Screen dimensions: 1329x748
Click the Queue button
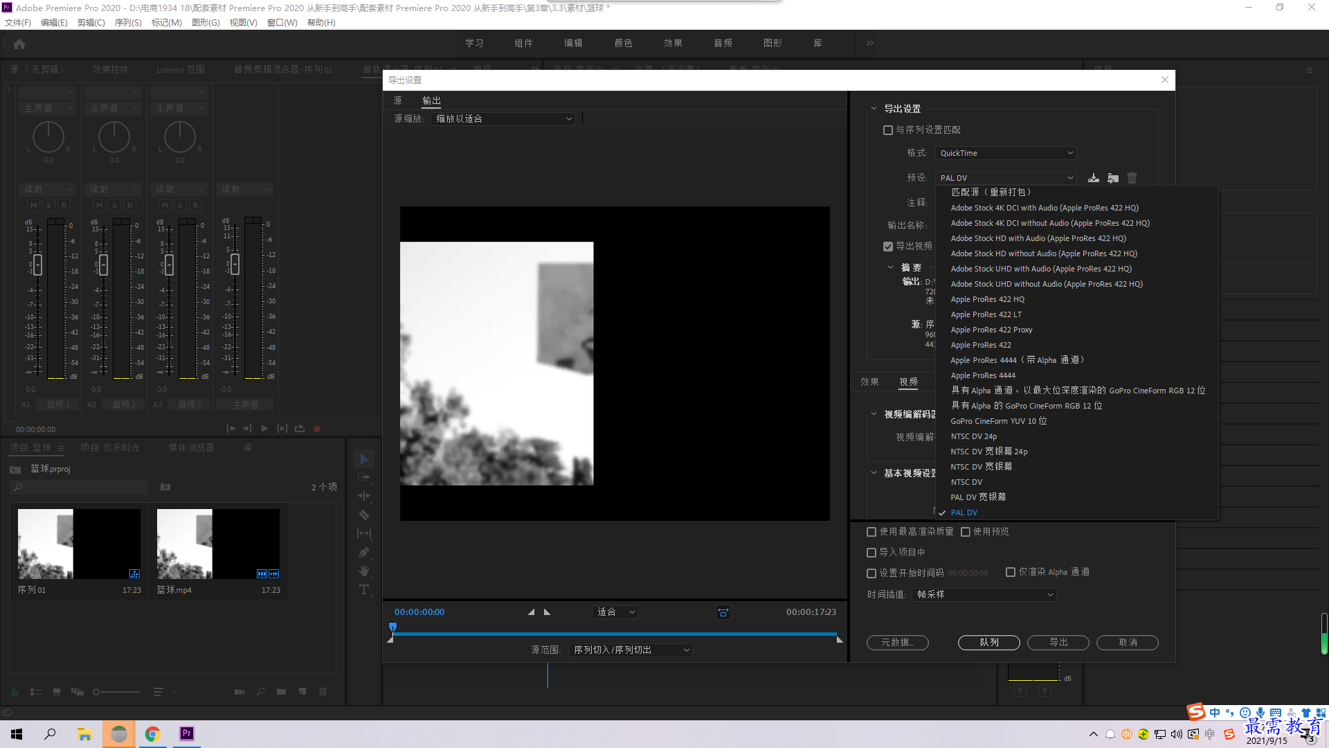point(989,643)
